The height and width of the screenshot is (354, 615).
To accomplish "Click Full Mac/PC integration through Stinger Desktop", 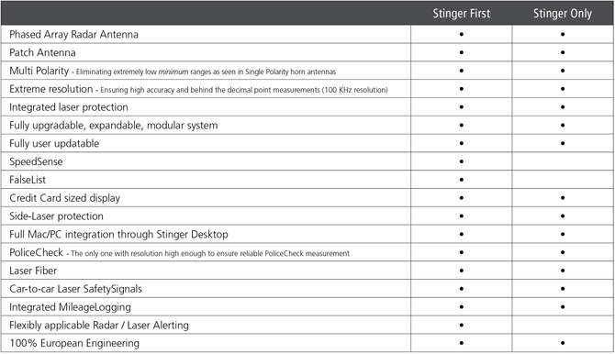I will point(118,235).
